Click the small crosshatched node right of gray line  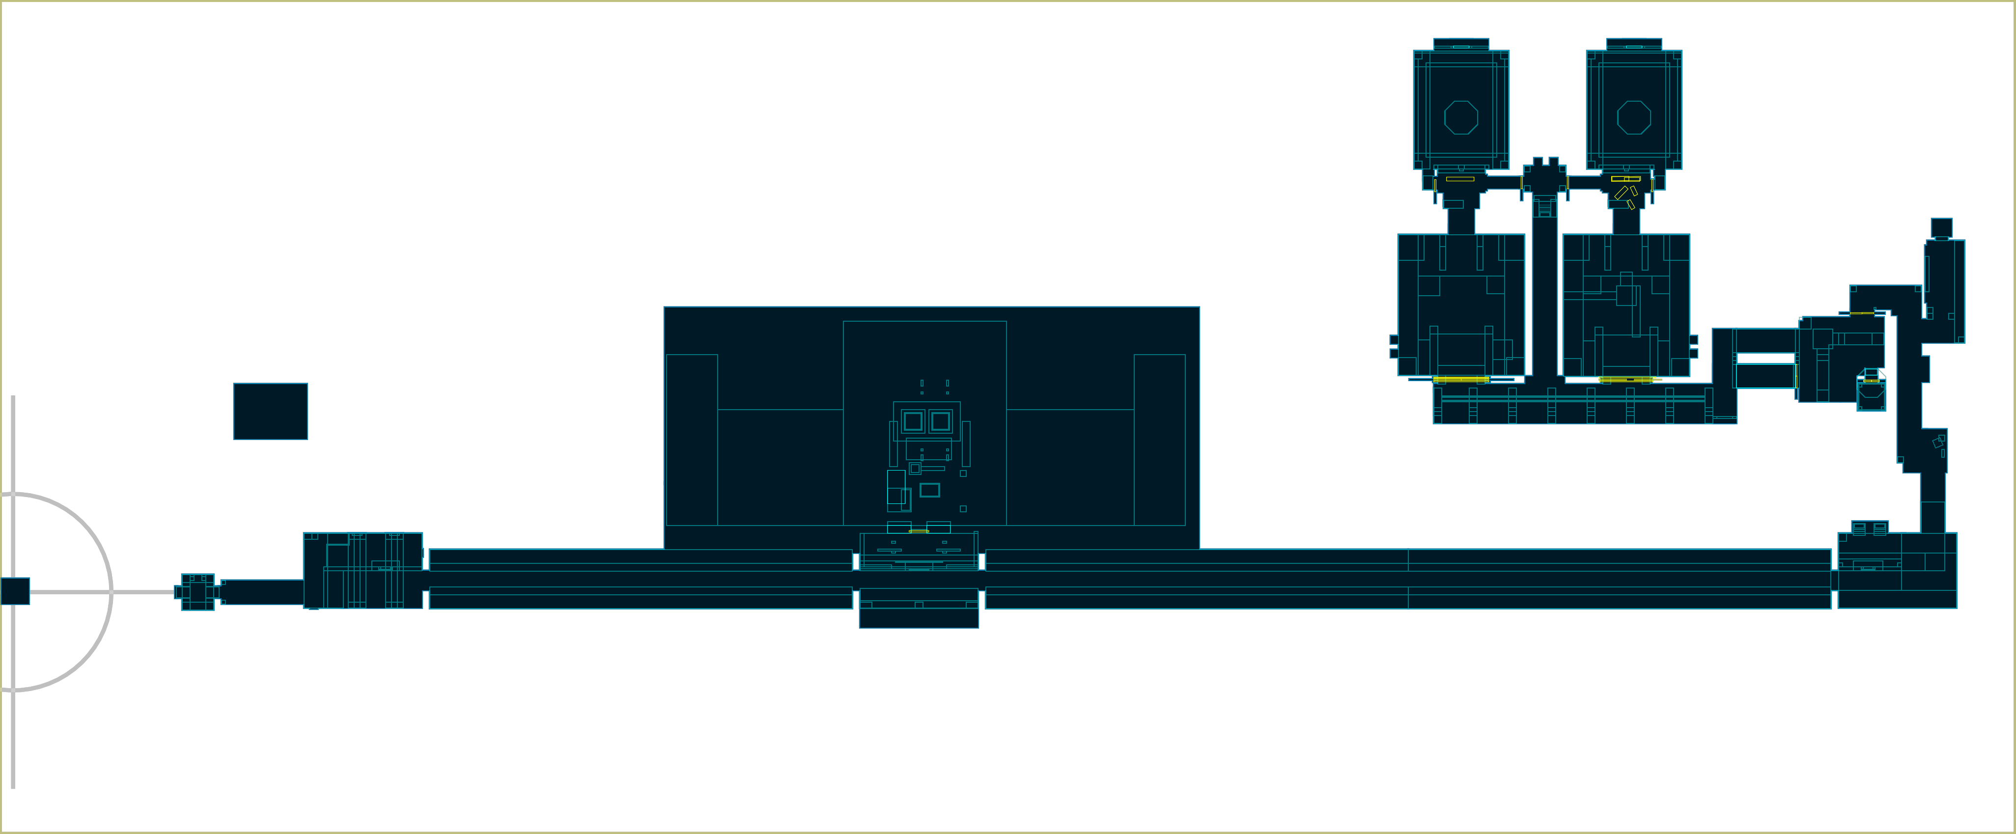[x=197, y=592]
